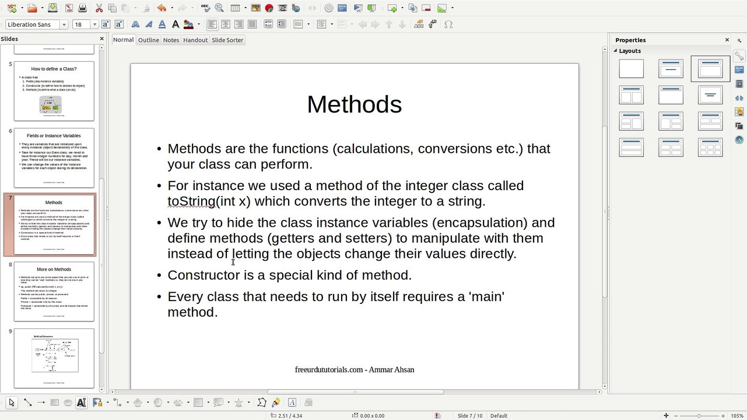Cut selection with the scissors icon
The image size is (747, 420).
(99, 8)
